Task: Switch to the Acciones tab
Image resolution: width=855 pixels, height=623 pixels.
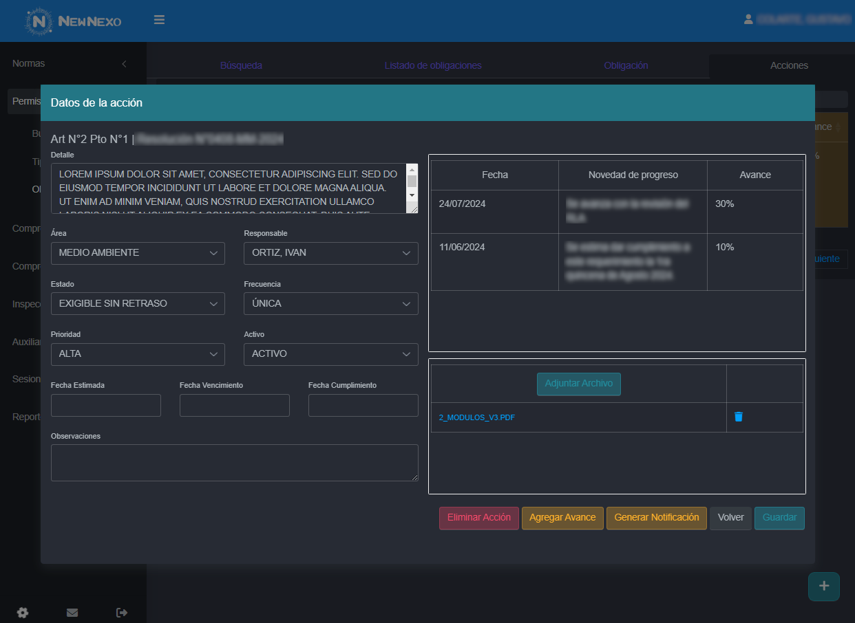Action: (789, 66)
